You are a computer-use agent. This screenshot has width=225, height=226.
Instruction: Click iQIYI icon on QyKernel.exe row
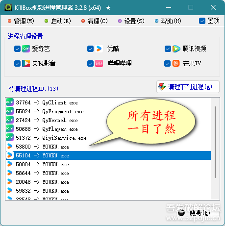[10, 120]
